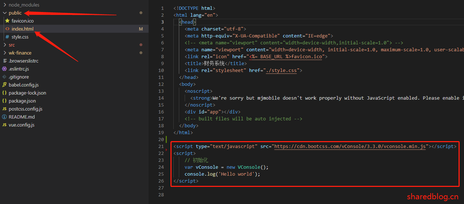Viewport: 464px width, 204px height.
Task: Click the .eslintrc.js ESLint icon
Action: click(x=4, y=69)
